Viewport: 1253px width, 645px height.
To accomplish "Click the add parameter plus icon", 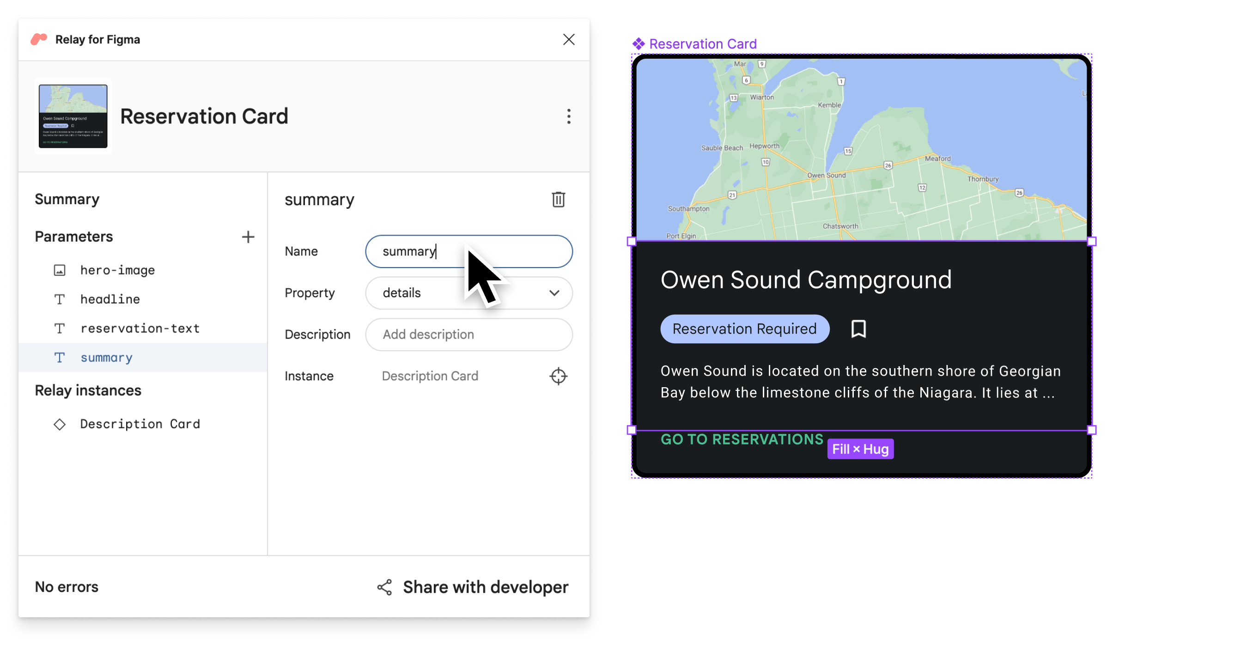I will (248, 237).
